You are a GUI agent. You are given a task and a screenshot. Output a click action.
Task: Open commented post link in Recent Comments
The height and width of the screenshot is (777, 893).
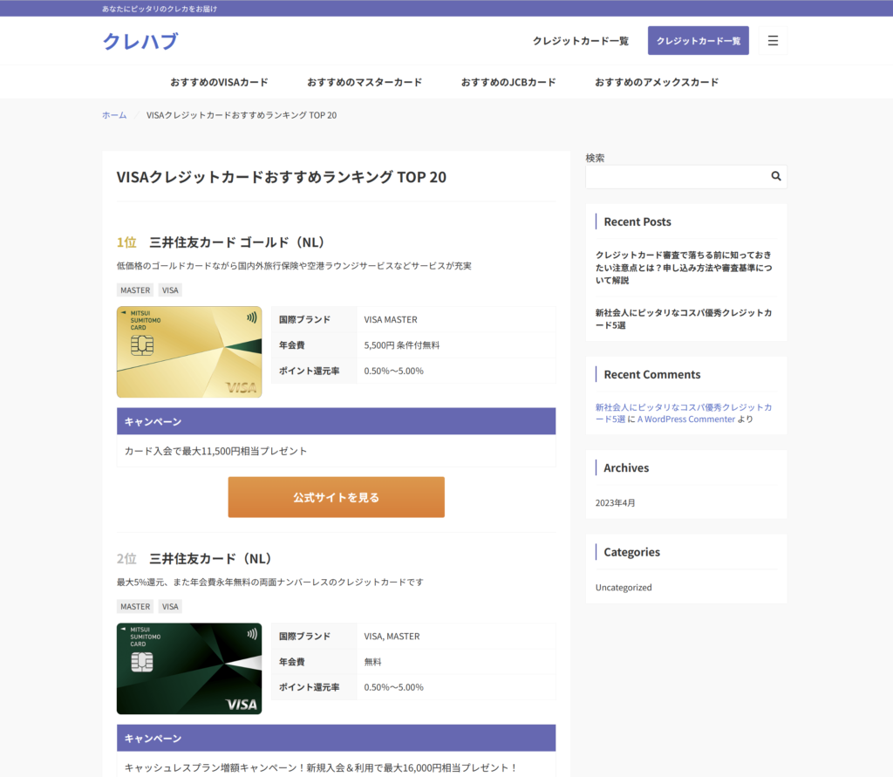684,413
